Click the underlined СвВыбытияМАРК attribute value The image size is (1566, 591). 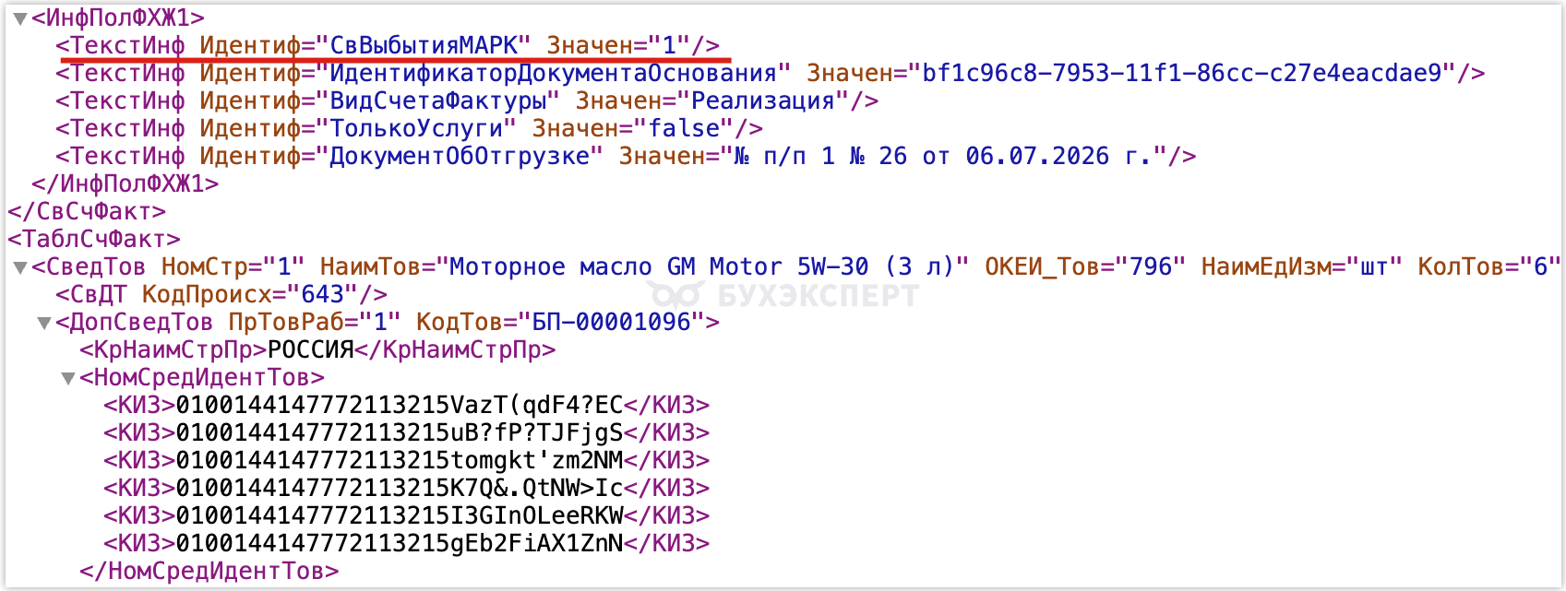(424, 45)
